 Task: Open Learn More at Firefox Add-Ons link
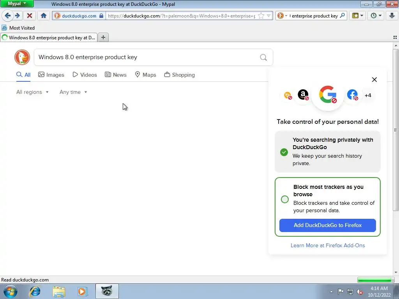[x=328, y=245]
